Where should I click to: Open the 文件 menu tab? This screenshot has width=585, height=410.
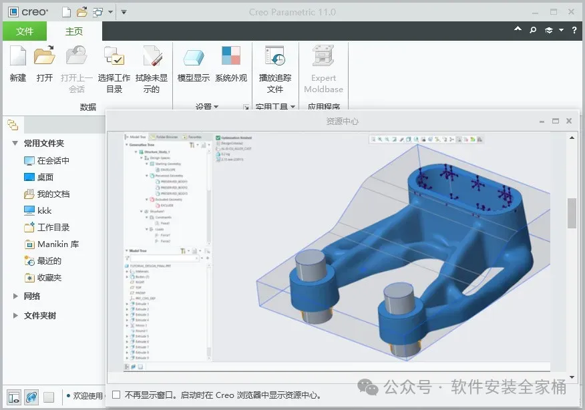tap(25, 31)
